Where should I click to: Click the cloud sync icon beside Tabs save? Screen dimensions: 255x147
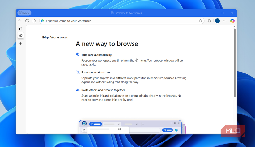click(77, 54)
